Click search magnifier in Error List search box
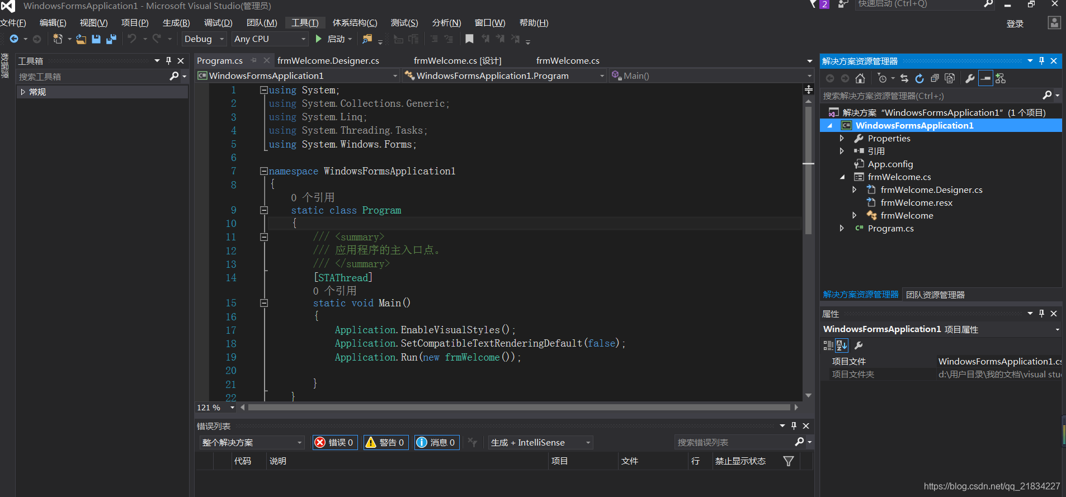 [800, 442]
